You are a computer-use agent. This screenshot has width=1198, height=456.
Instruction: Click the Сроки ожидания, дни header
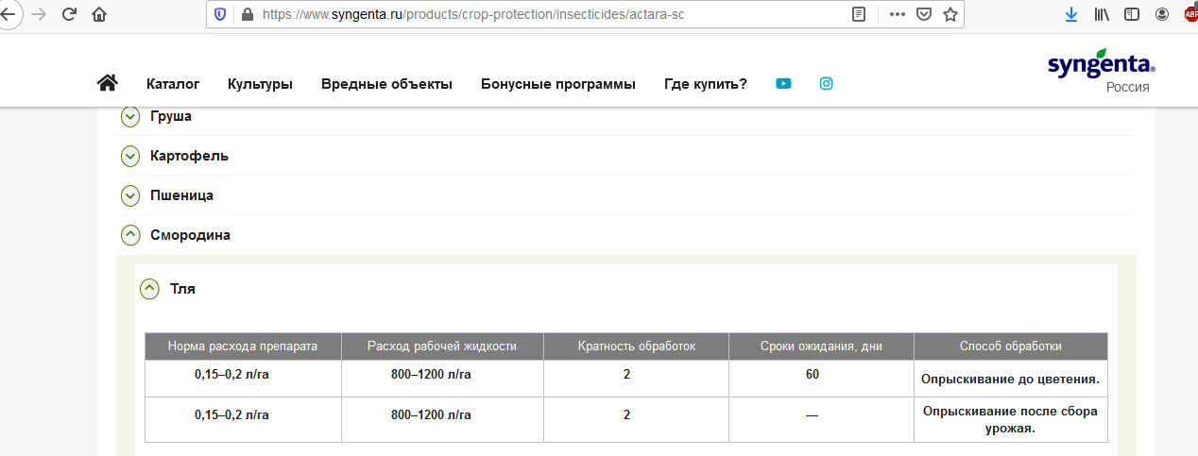[821, 346]
